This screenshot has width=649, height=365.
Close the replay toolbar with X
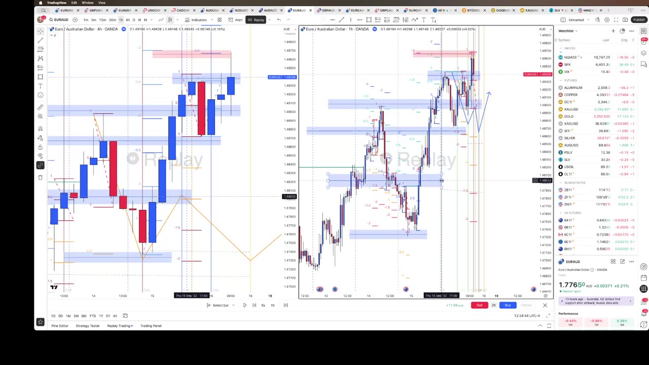click(x=545, y=305)
